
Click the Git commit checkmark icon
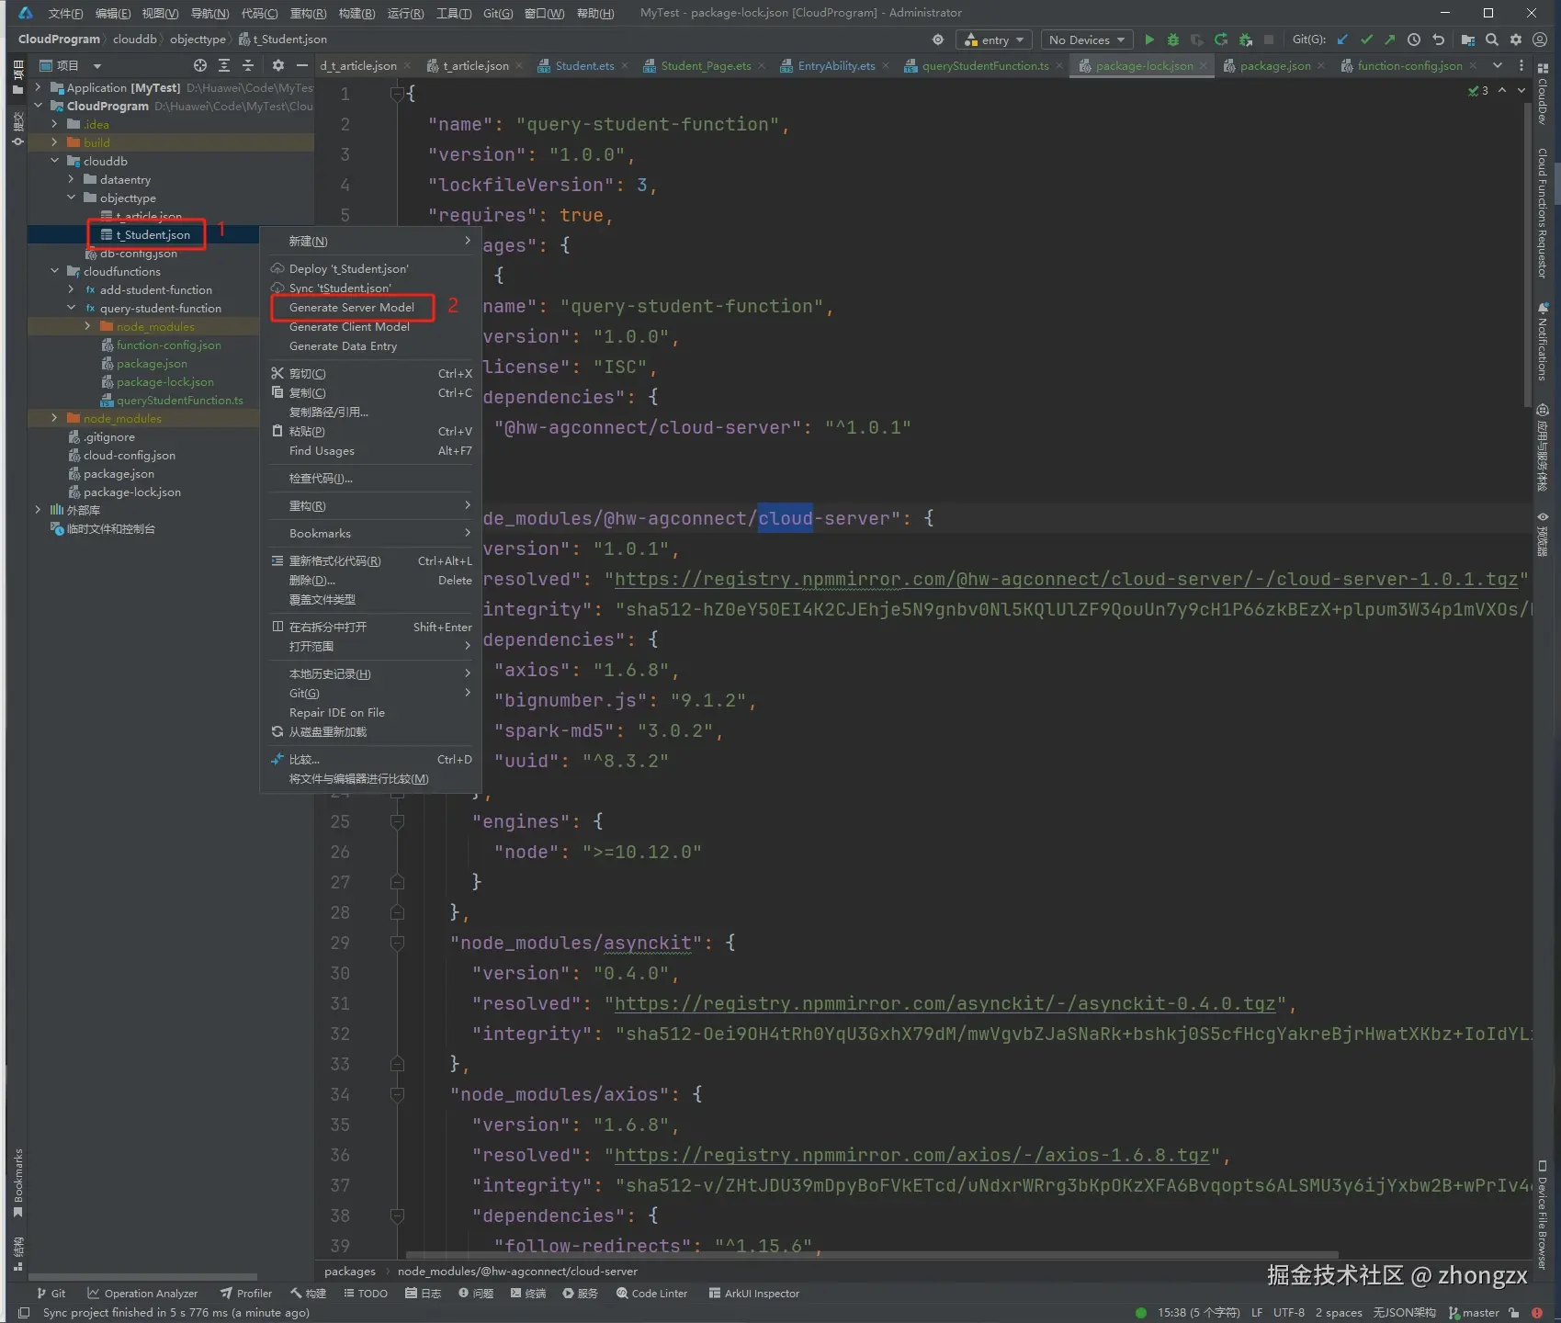pyautogui.click(x=1366, y=40)
